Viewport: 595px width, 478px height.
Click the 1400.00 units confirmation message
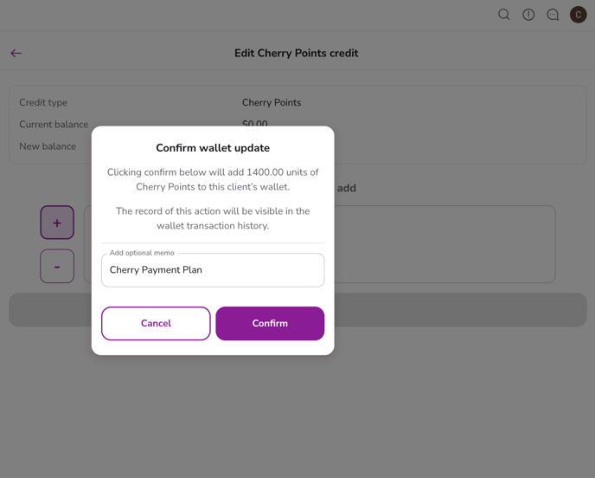coord(213,179)
